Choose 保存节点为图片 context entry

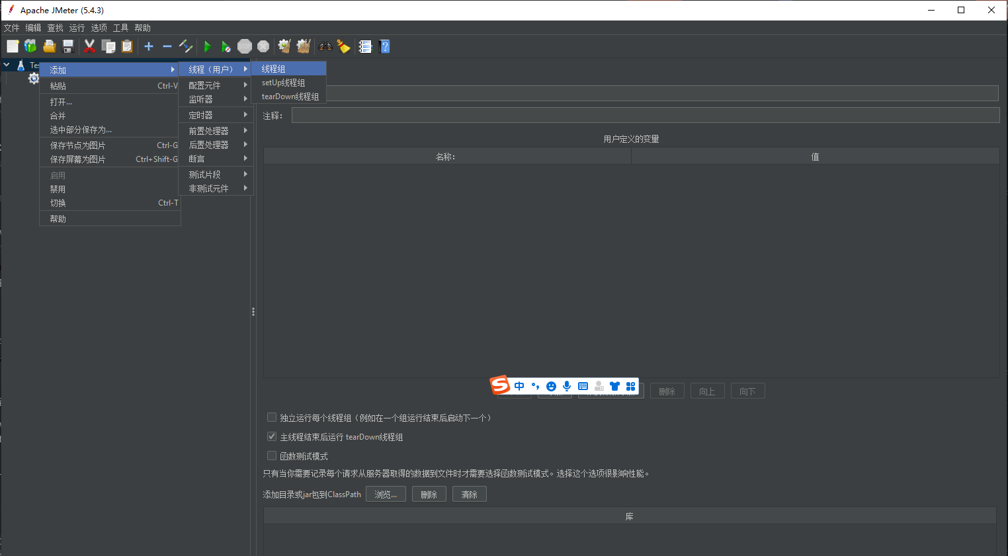[110, 145]
